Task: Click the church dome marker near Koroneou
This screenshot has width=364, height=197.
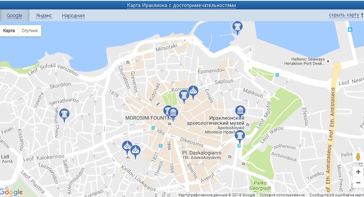Action: pyautogui.click(x=193, y=91)
